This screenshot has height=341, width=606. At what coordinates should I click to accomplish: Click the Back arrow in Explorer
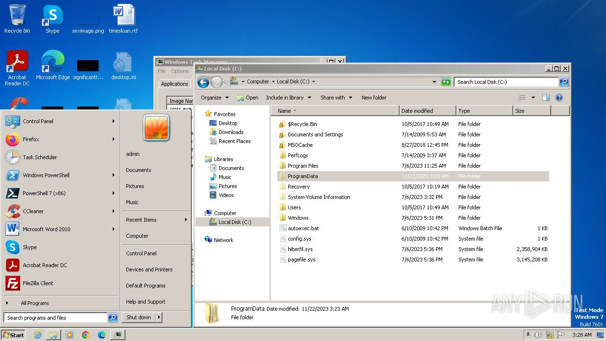coord(203,82)
